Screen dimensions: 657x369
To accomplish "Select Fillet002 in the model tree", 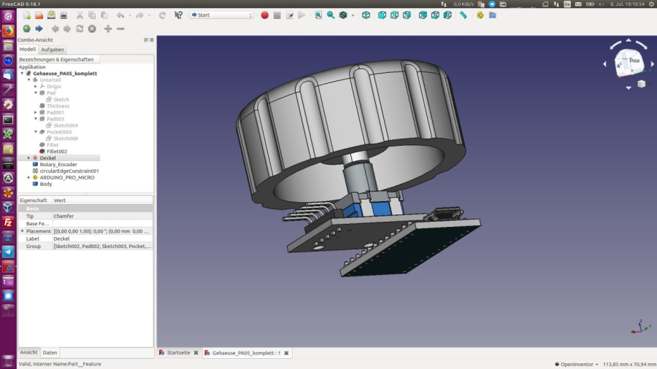I will (57, 152).
